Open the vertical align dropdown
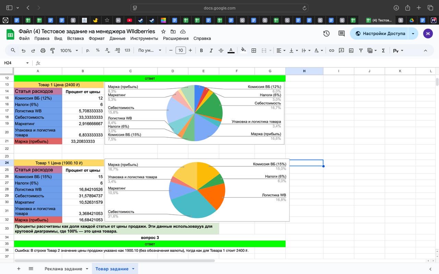This screenshot has width=439, height=274. point(293,50)
